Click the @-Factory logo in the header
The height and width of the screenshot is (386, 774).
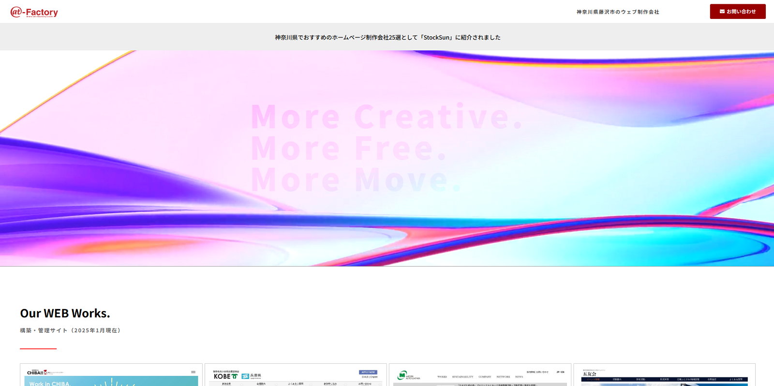(x=34, y=12)
